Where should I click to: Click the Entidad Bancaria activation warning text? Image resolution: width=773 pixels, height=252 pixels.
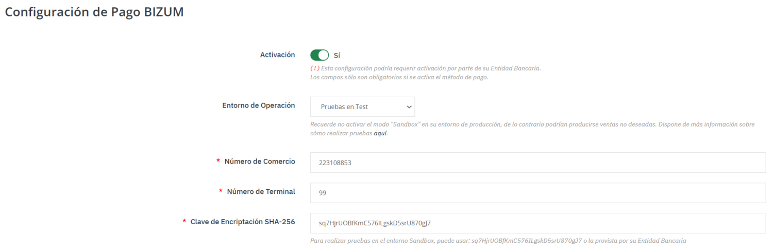point(430,68)
